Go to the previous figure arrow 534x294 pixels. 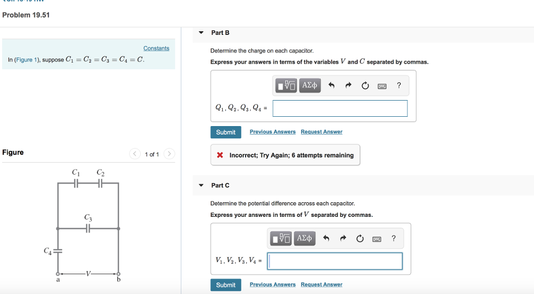135,154
